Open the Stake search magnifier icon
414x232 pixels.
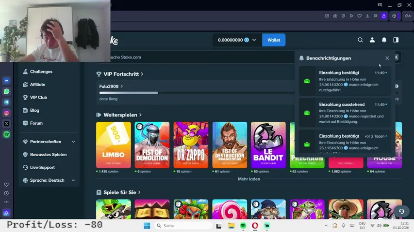click(360, 40)
